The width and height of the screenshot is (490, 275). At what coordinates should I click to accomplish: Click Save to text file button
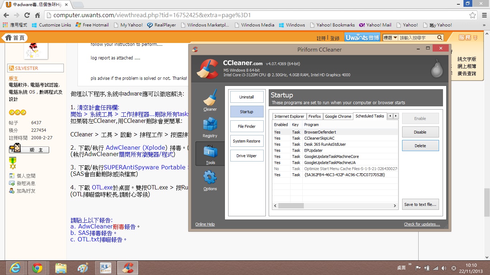pyautogui.click(x=420, y=204)
